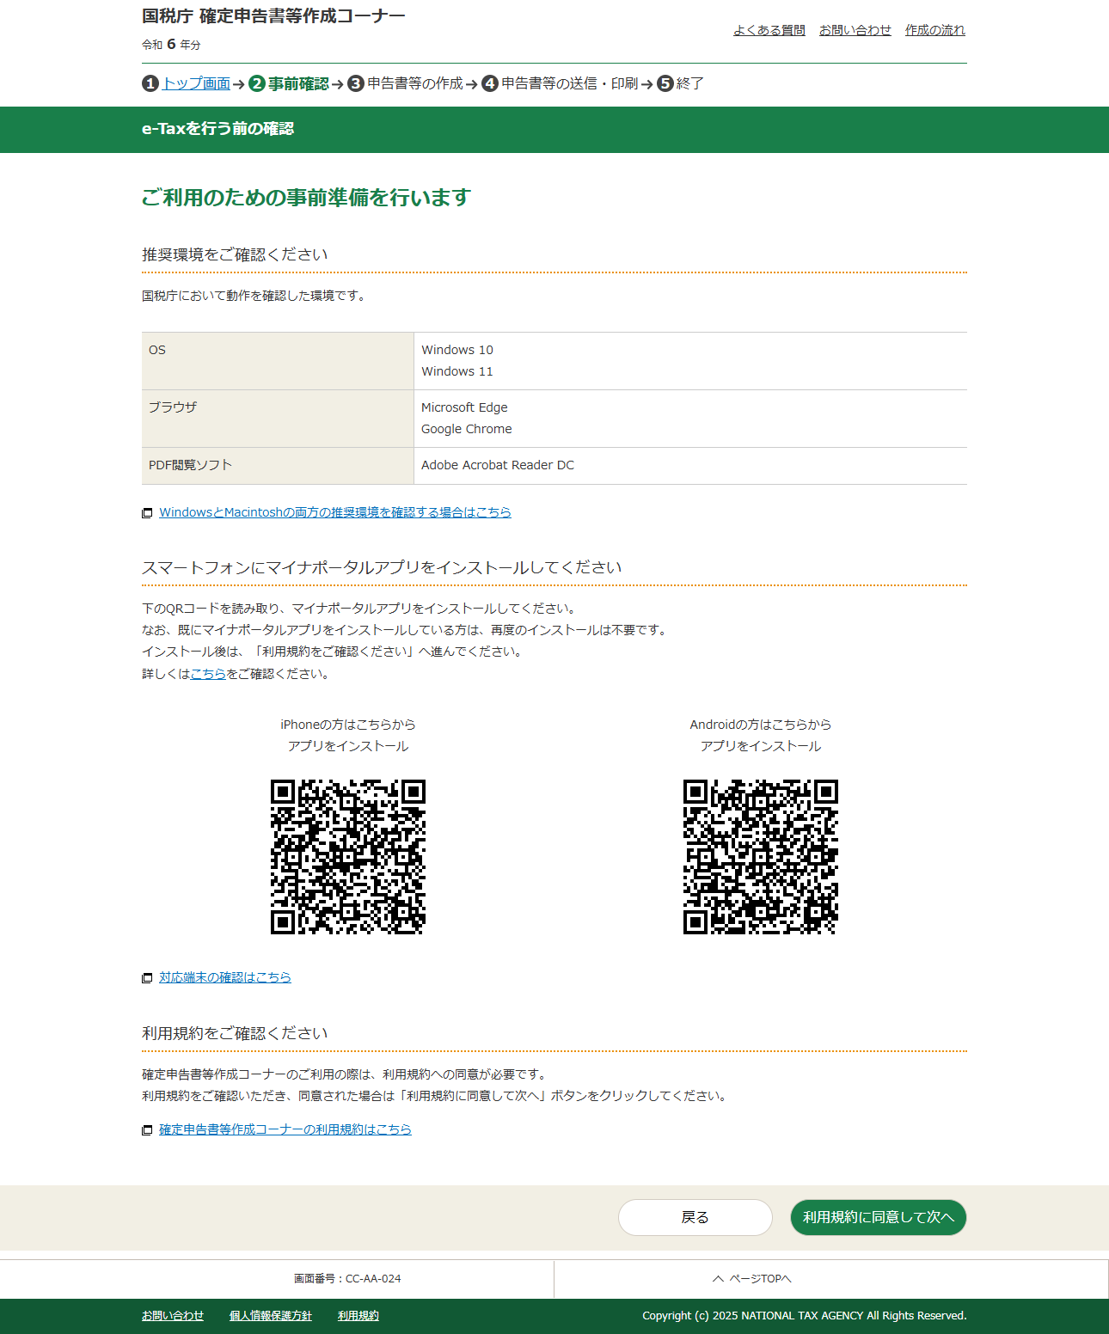This screenshot has height=1334, width=1109.
Task: Open footer 利用規約 link
Action: coord(358,1316)
